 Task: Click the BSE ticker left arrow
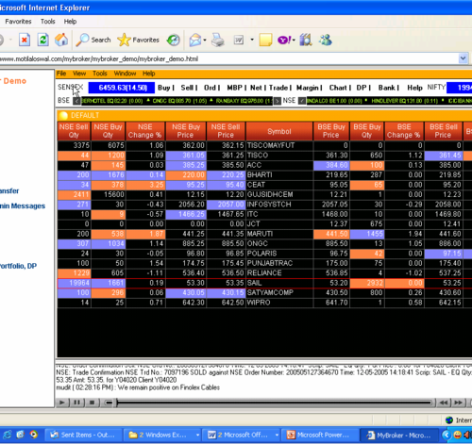coord(76,101)
